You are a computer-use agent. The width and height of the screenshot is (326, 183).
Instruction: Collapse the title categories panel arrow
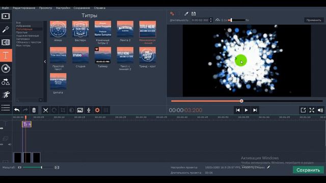45,62
